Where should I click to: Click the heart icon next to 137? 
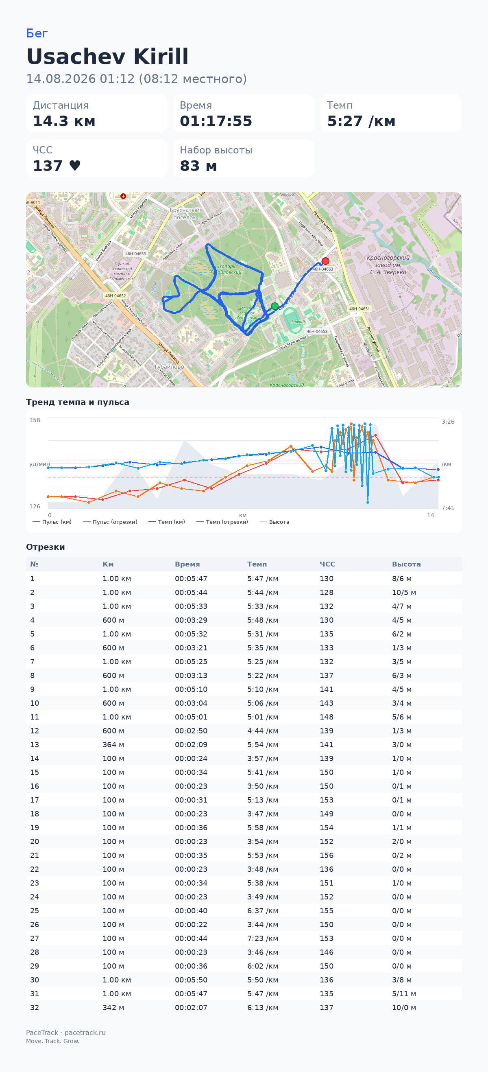[x=75, y=166]
